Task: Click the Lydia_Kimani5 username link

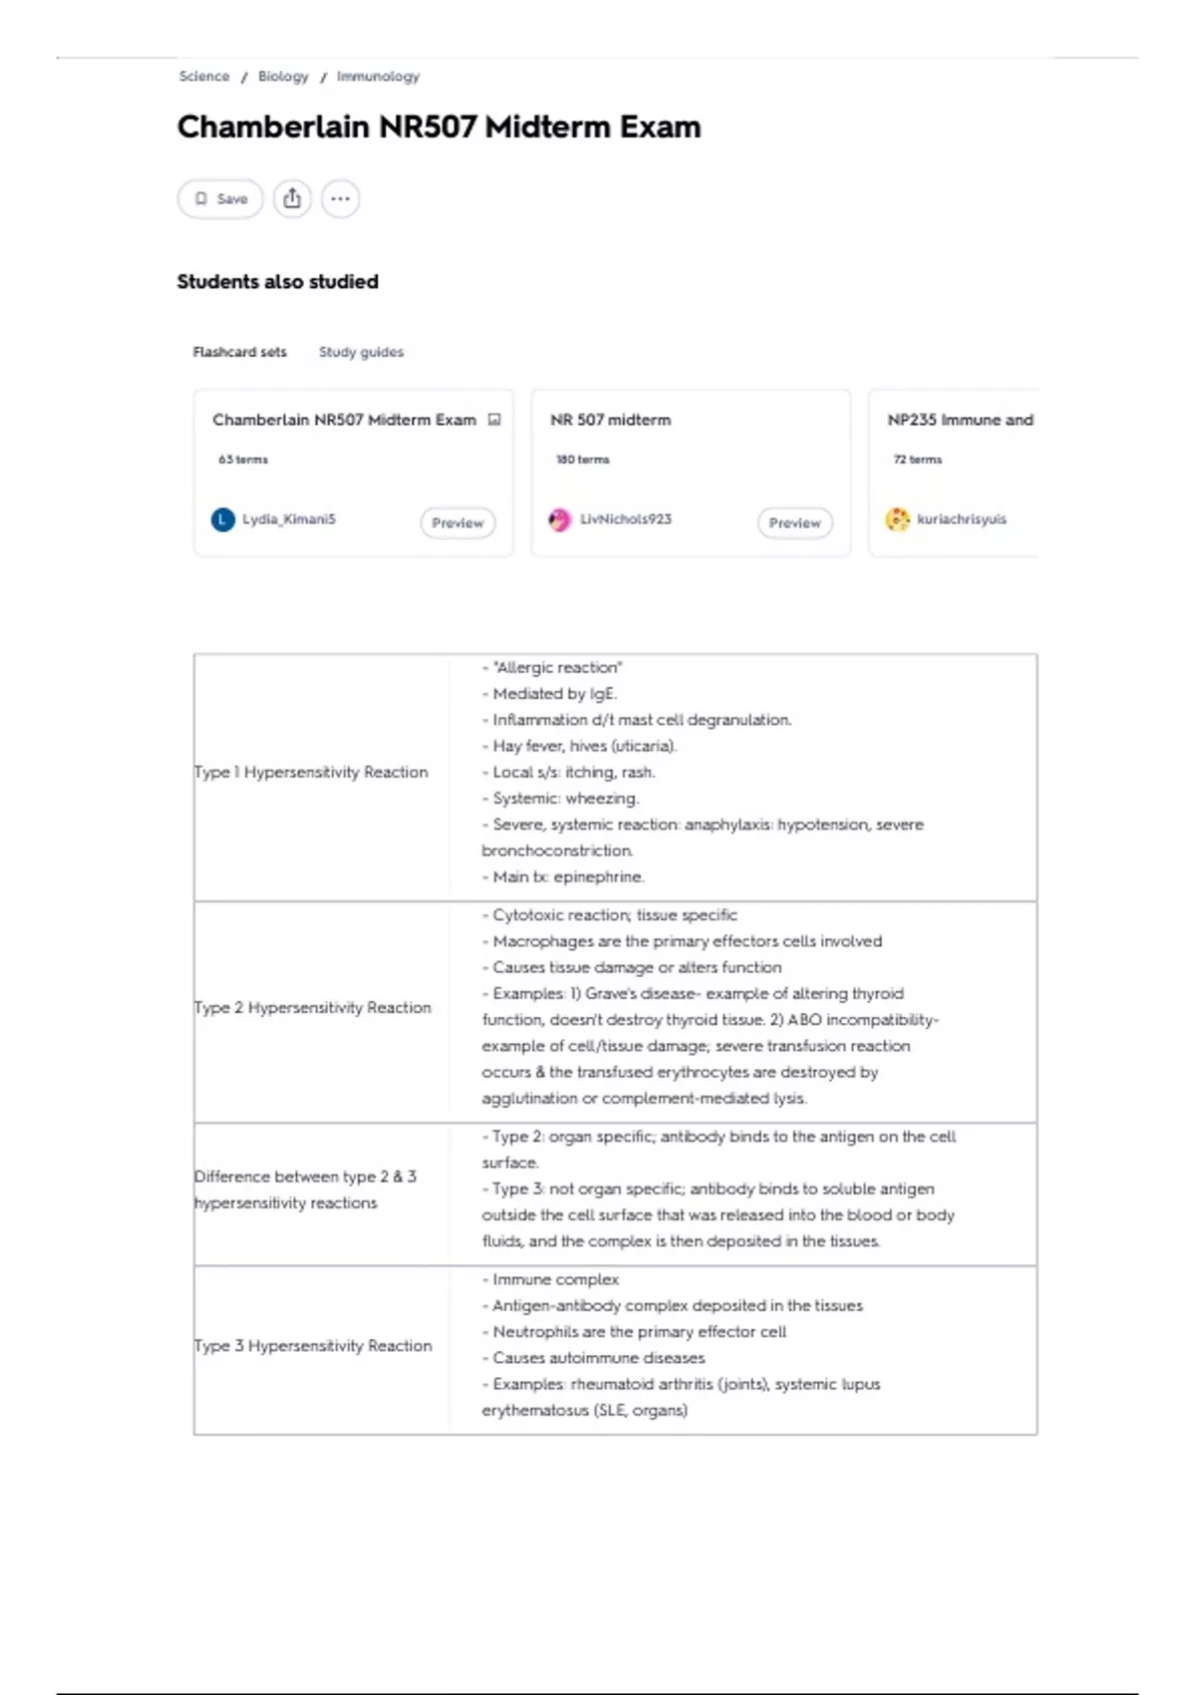Action: tap(289, 518)
